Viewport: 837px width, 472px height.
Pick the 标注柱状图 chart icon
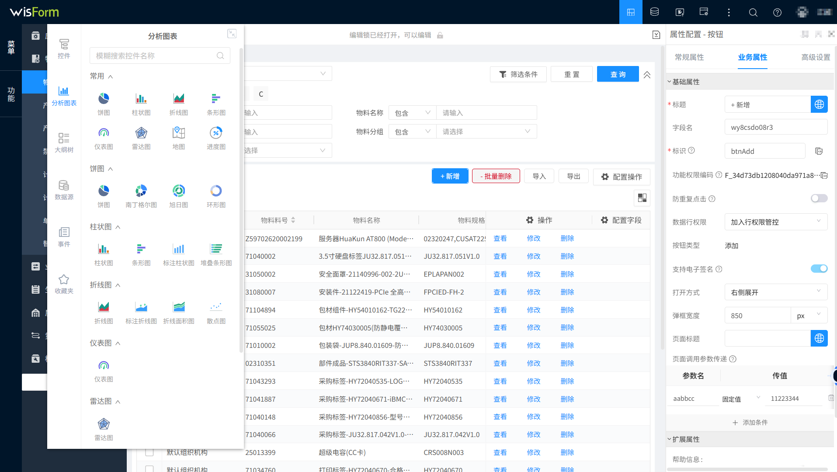click(179, 254)
